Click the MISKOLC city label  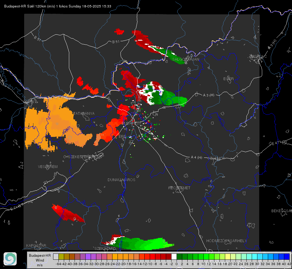tap(259, 56)
